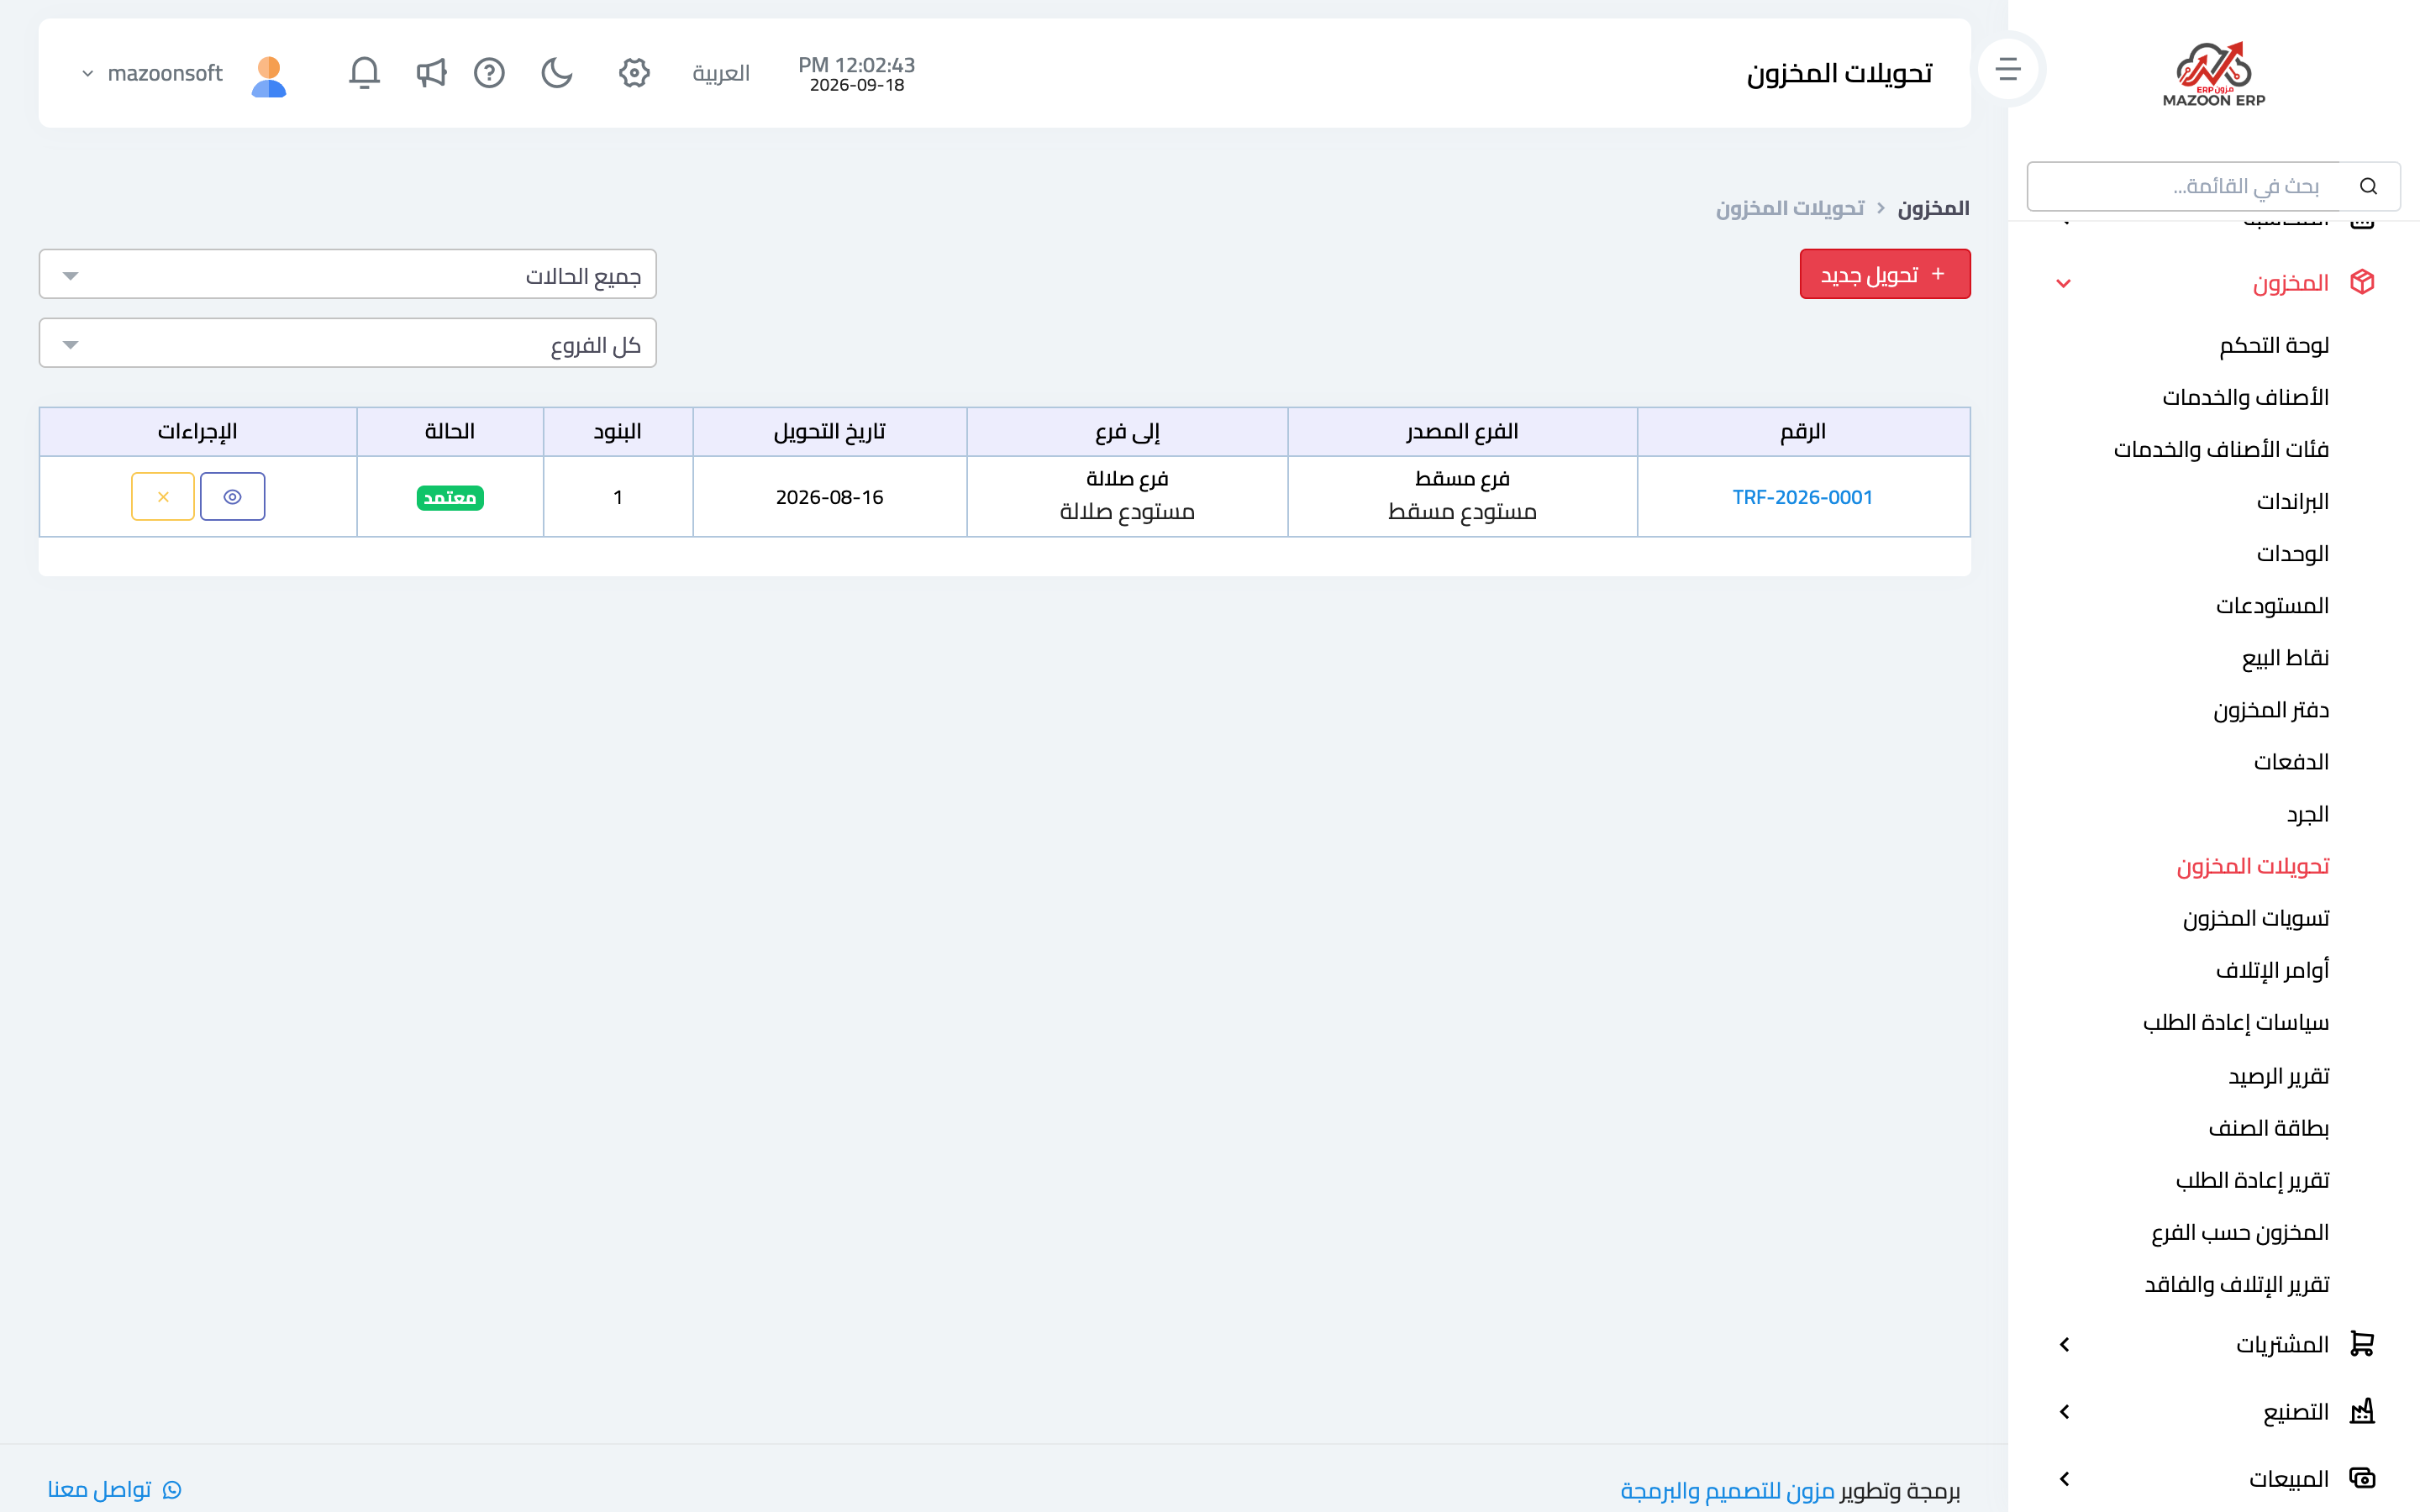The width and height of the screenshot is (2420, 1512).
Task: Collapse the المخزون section chevron
Action: click(x=2063, y=283)
